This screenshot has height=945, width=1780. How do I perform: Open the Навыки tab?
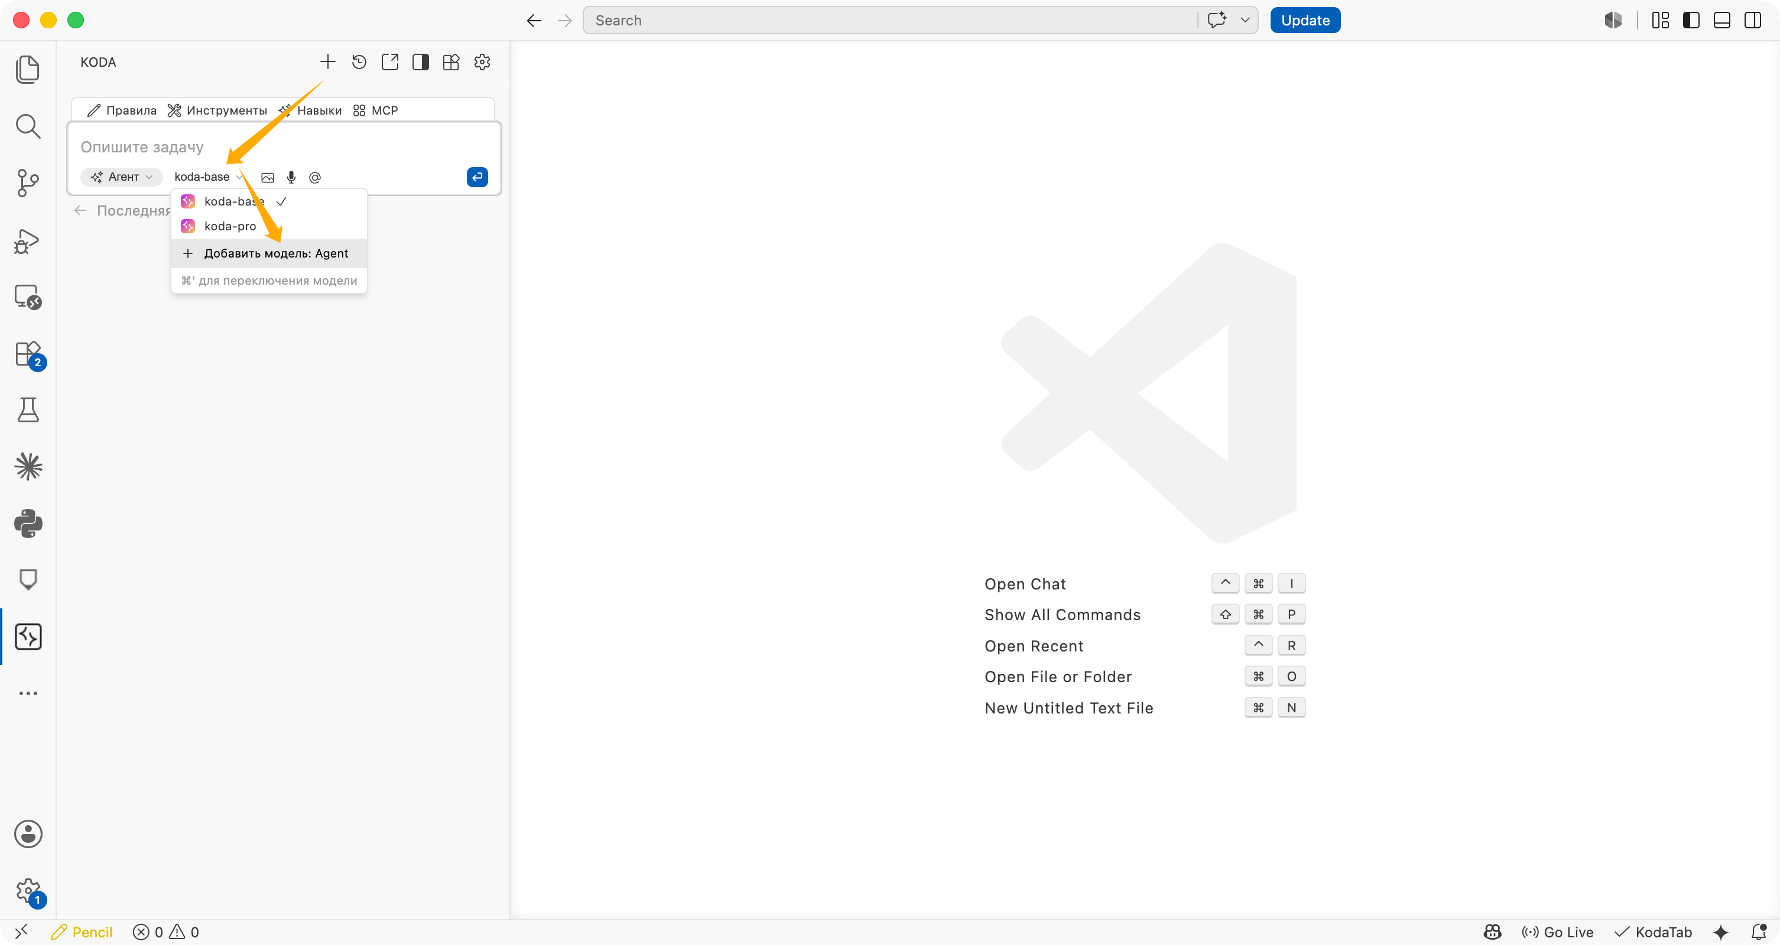[310, 110]
